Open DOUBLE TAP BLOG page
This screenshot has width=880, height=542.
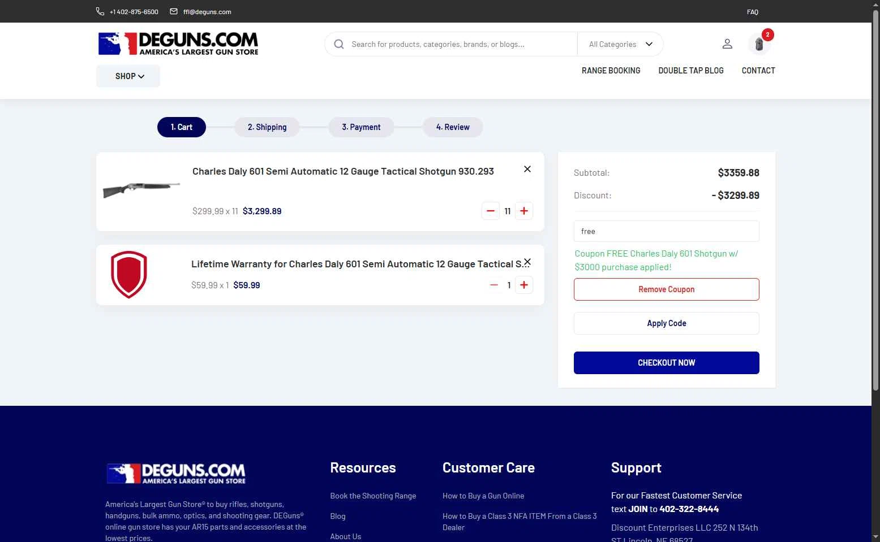pos(691,71)
